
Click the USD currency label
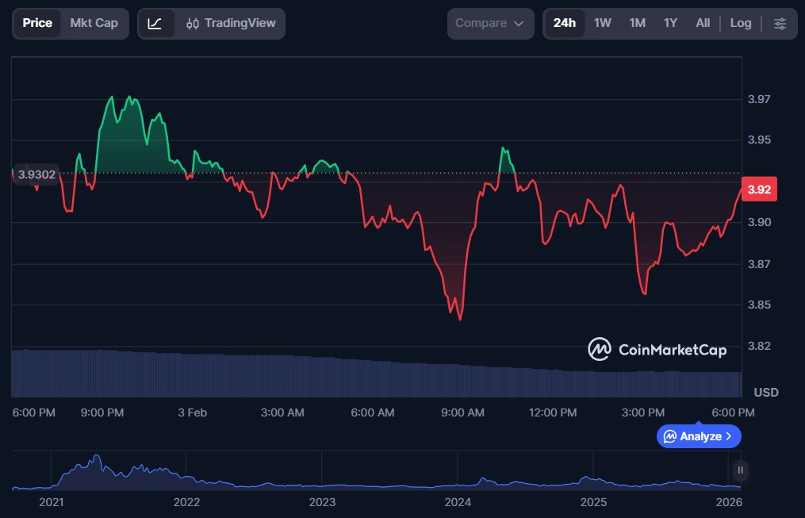coord(765,393)
